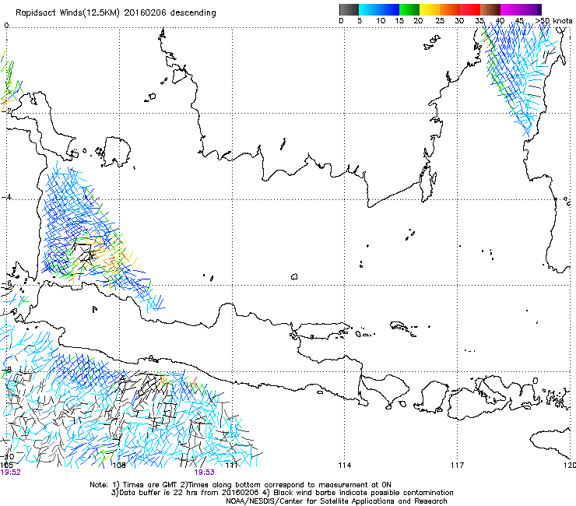Click the legend tick label "15"
This screenshot has width=576, height=506.
(x=399, y=21)
